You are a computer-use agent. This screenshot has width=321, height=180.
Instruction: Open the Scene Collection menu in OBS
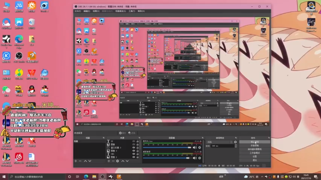coord(120,11)
